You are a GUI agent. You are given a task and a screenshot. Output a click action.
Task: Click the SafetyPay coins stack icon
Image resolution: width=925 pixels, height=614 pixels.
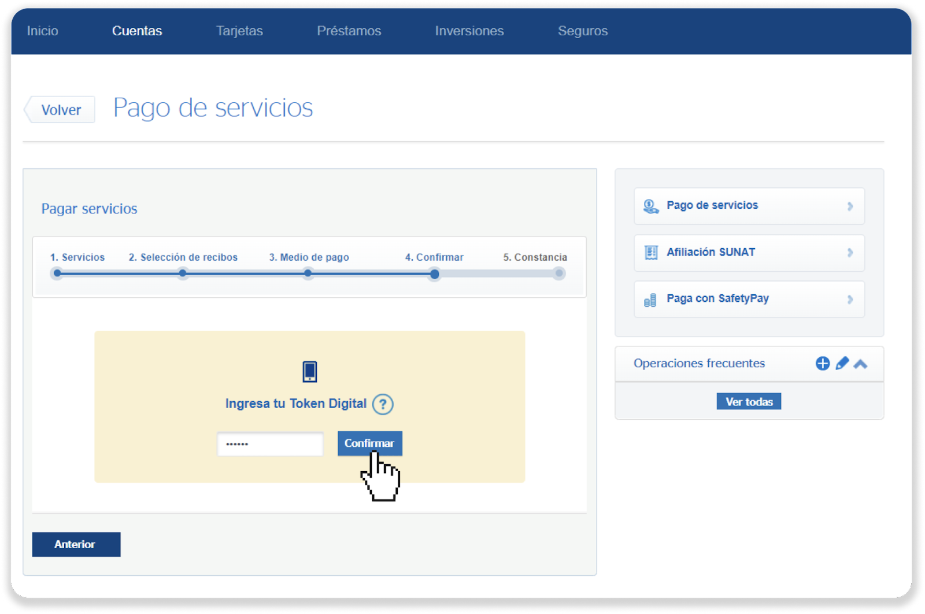[650, 300]
